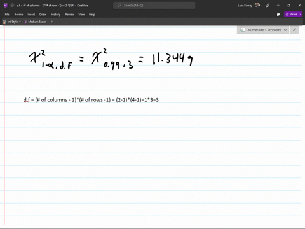The width and height of the screenshot is (305, 229).
Task: Expand the Numerade > Problems notebook dropdown
Action: pos(285,30)
